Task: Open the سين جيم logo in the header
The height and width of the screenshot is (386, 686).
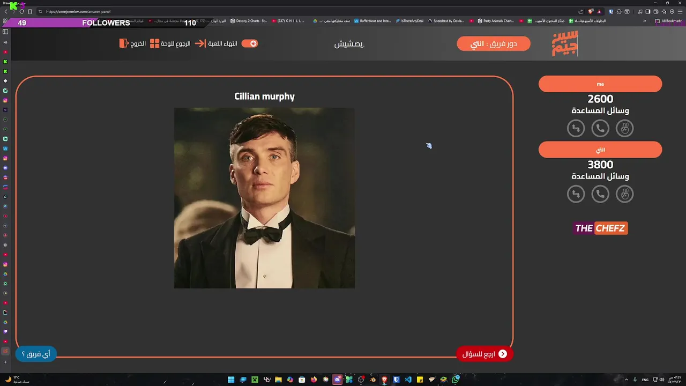Action: 565,43
